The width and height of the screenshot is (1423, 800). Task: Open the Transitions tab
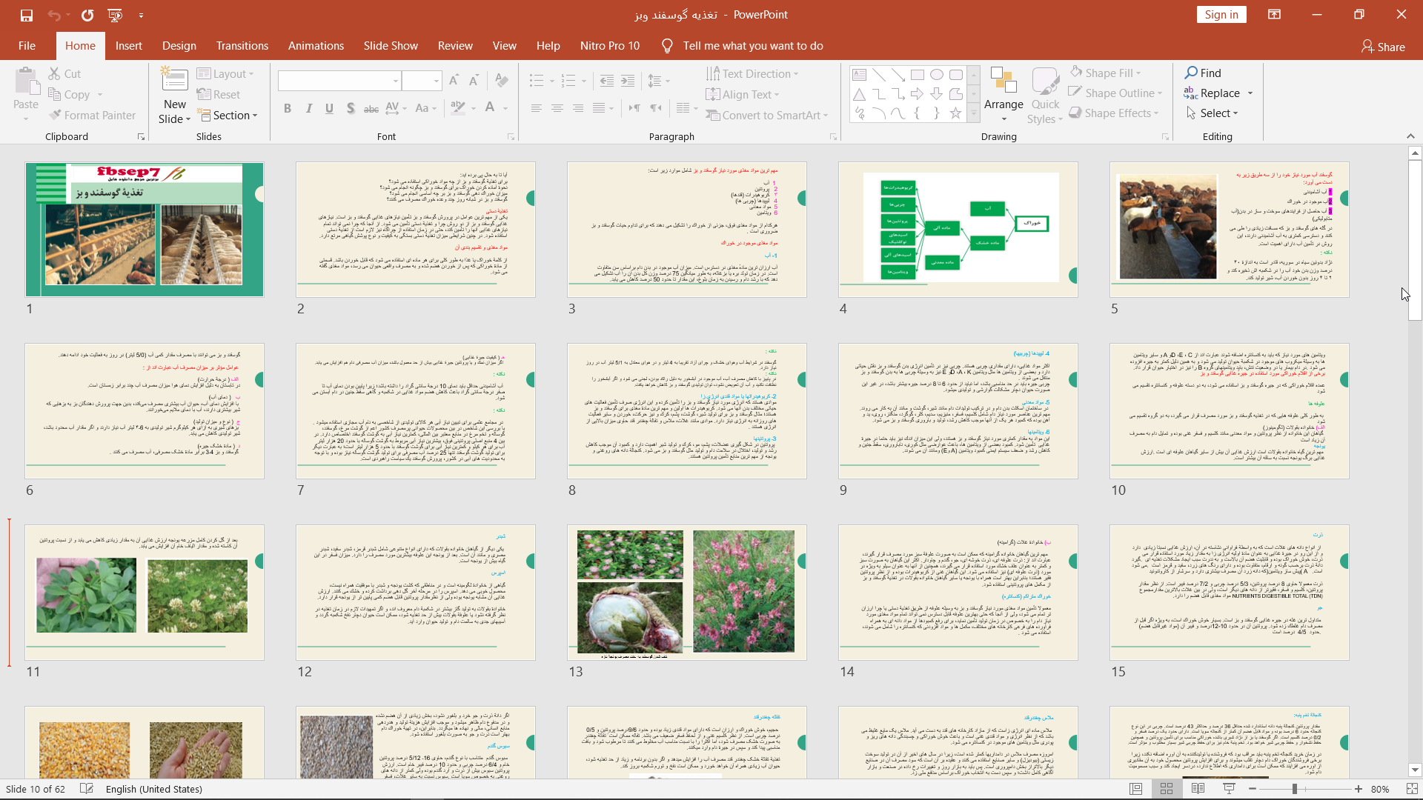[x=242, y=46]
